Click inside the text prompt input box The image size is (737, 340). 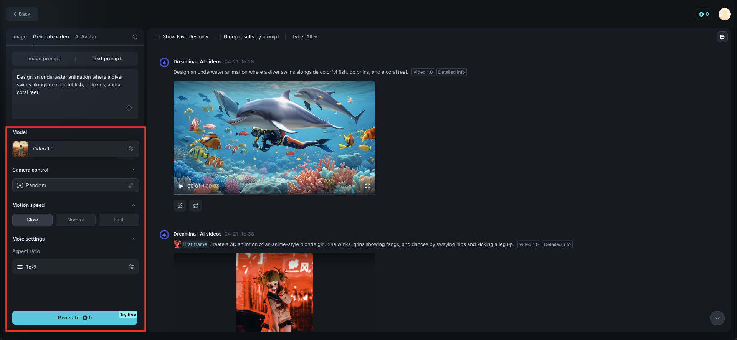(75, 94)
